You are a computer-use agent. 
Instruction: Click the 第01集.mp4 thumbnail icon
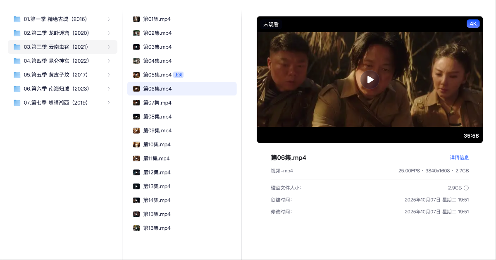[x=136, y=19]
